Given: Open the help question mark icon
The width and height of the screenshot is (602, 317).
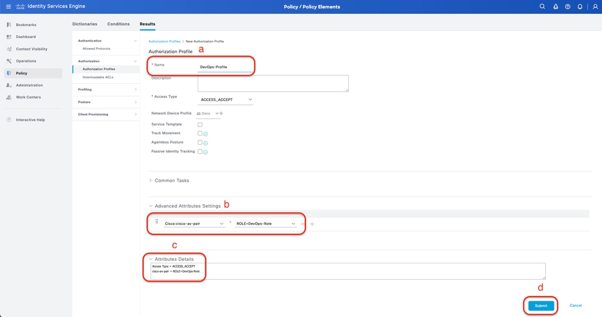Looking at the screenshot, I should (x=568, y=7).
